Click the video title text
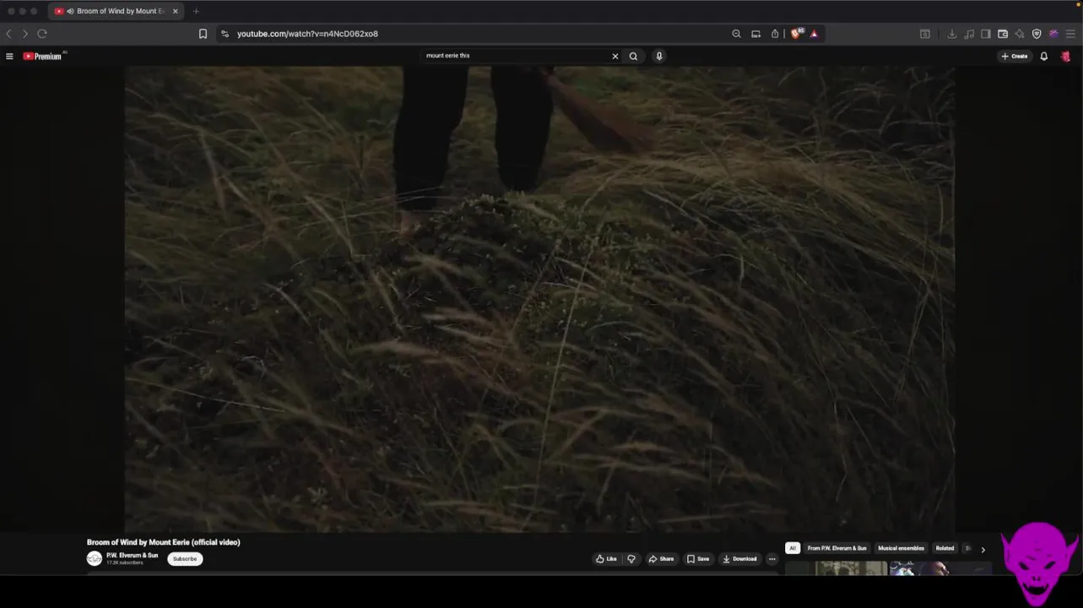This screenshot has width=1083, height=608. (164, 542)
